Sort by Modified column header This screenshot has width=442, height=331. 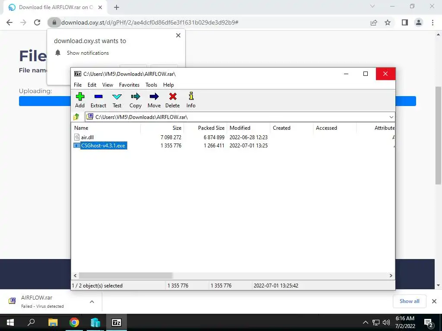pyautogui.click(x=248, y=128)
